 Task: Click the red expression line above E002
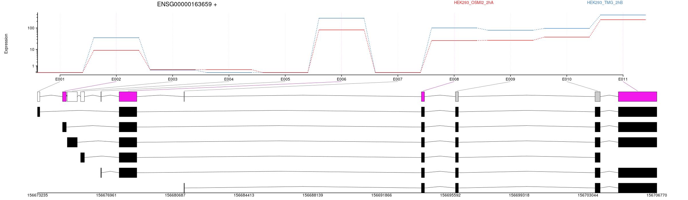(x=116, y=50)
